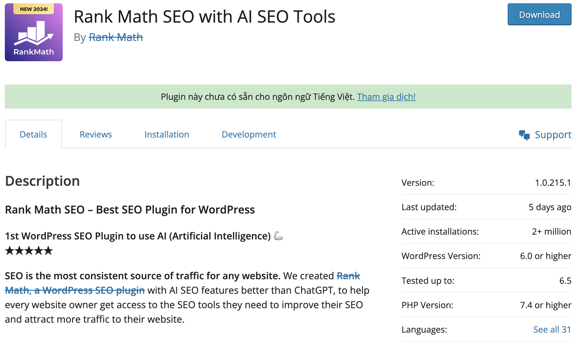The image size is (574, 345).
Task: Click the heading 'Rank Math SEO – Best SEO Plugin for WordPress'
Action: click(x=130, y=210)
